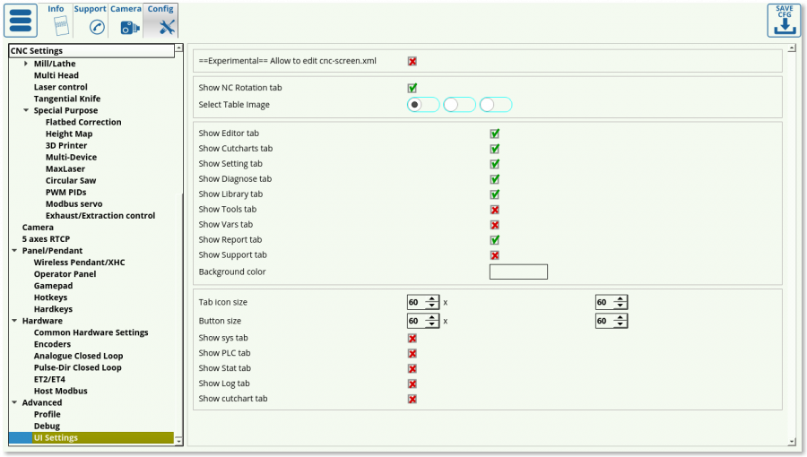The image size is (807, 457).
Task: Toggle Allow to edit cnc-screen.xml checkbox
Action: tap(412, 61)
